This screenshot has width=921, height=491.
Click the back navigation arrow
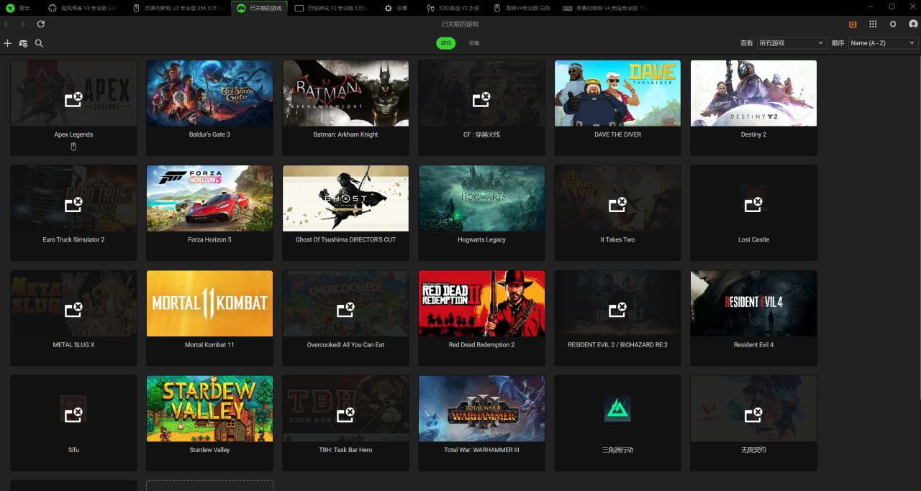click(x=6, y=24)
